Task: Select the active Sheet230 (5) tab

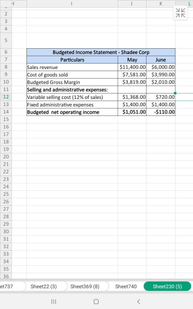Action: click(x=167, y=286)
